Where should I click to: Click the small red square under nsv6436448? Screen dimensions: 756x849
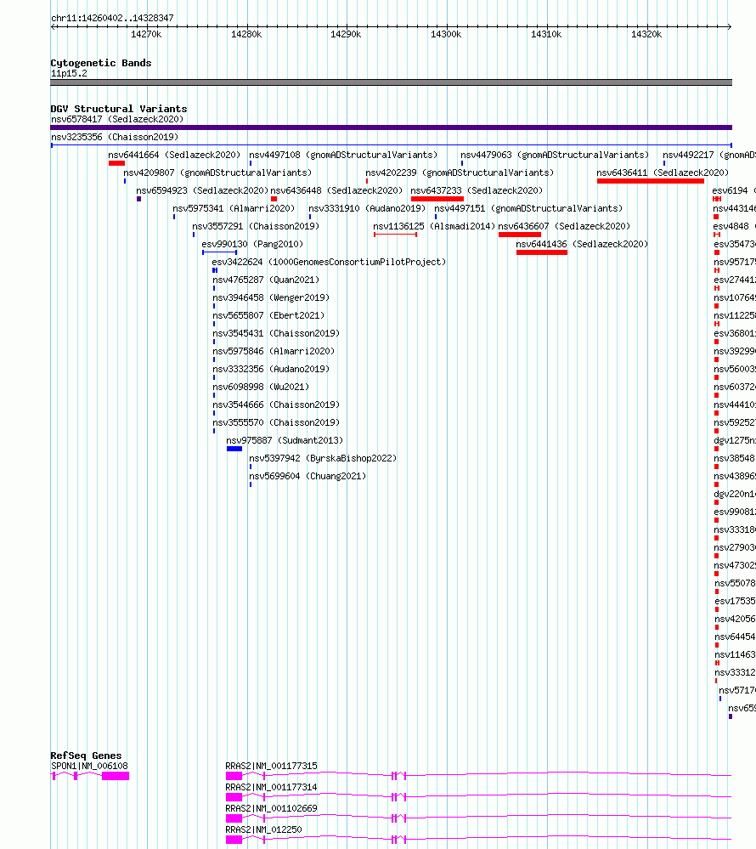pyautogui.click(x=274, y=199)
